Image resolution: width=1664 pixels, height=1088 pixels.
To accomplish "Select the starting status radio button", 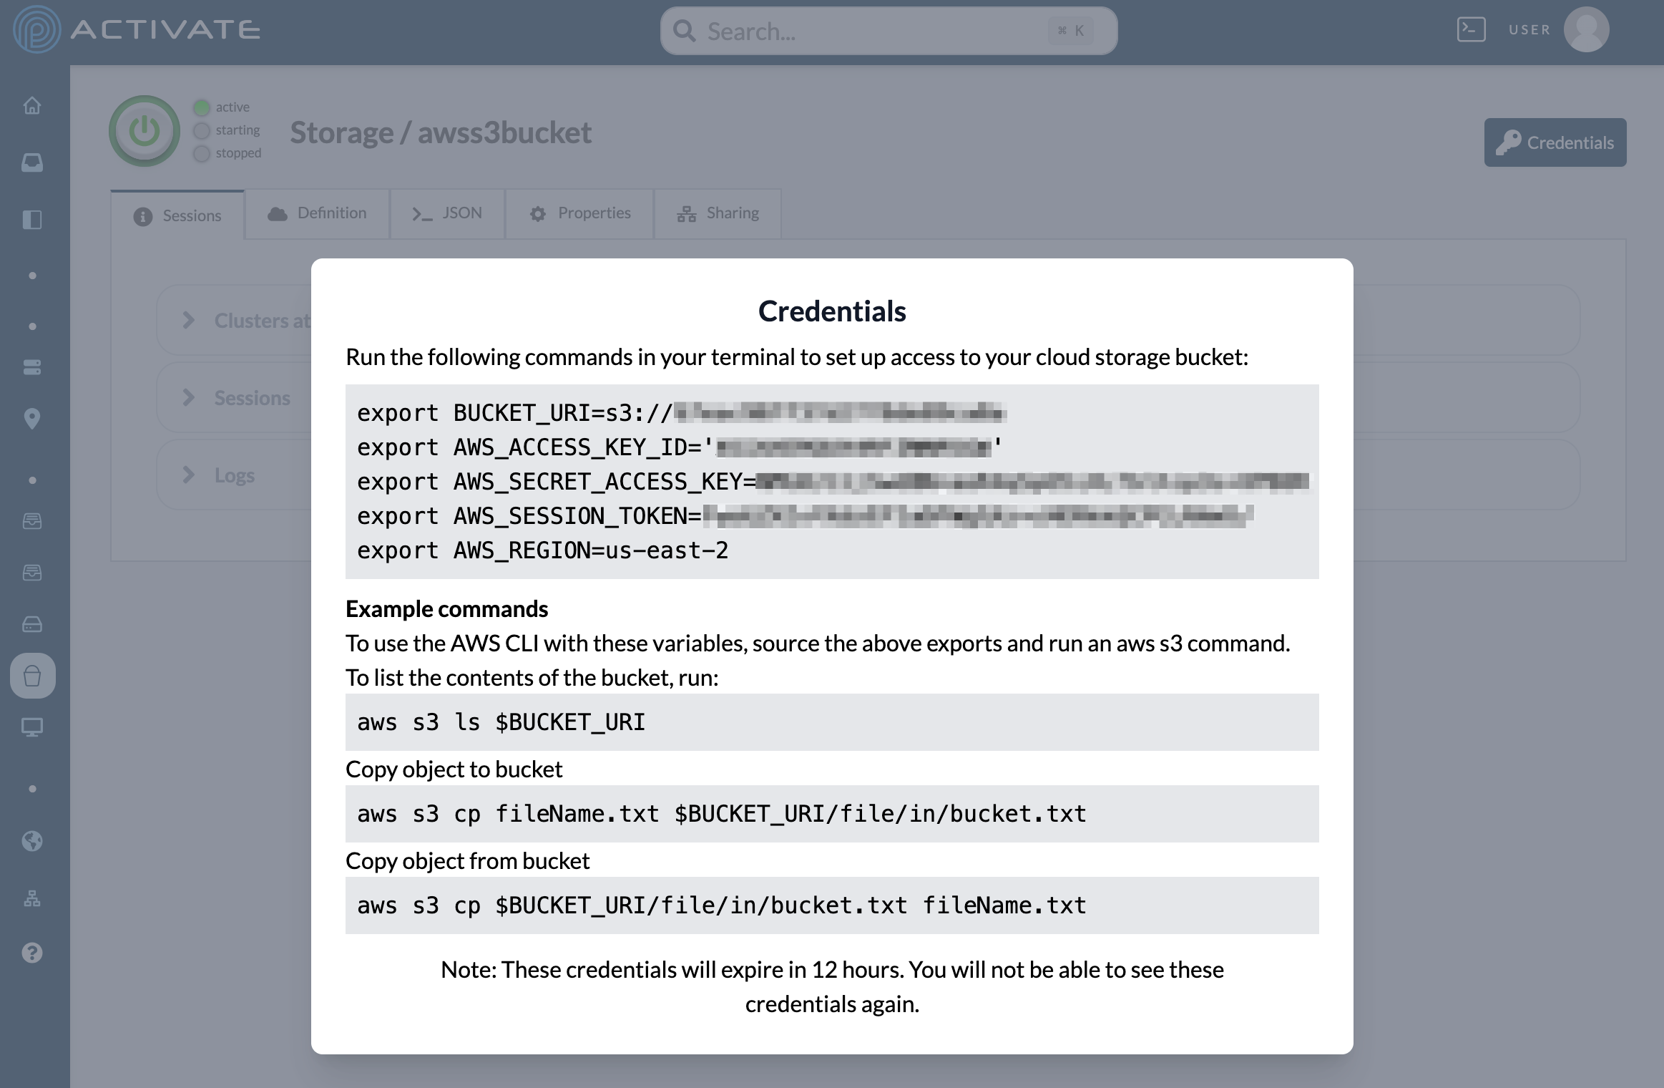I will [x=202, y=130].
